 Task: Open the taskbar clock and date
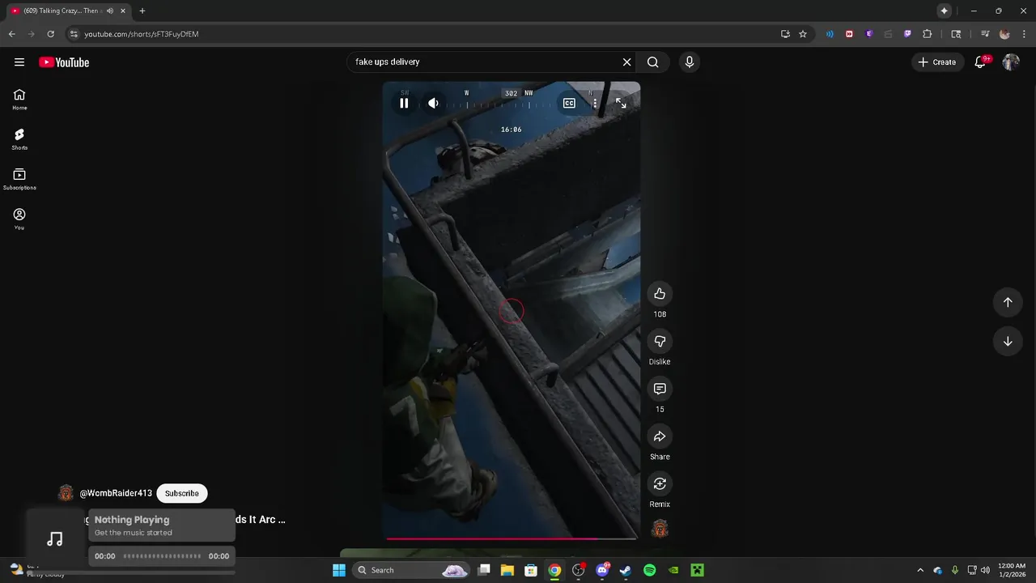point(1012,570)
